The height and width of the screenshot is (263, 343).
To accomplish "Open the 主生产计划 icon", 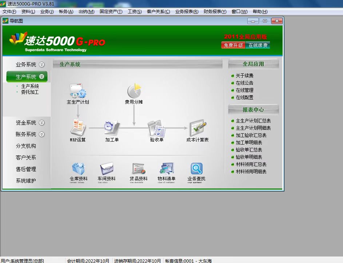I will pos(77,91).
